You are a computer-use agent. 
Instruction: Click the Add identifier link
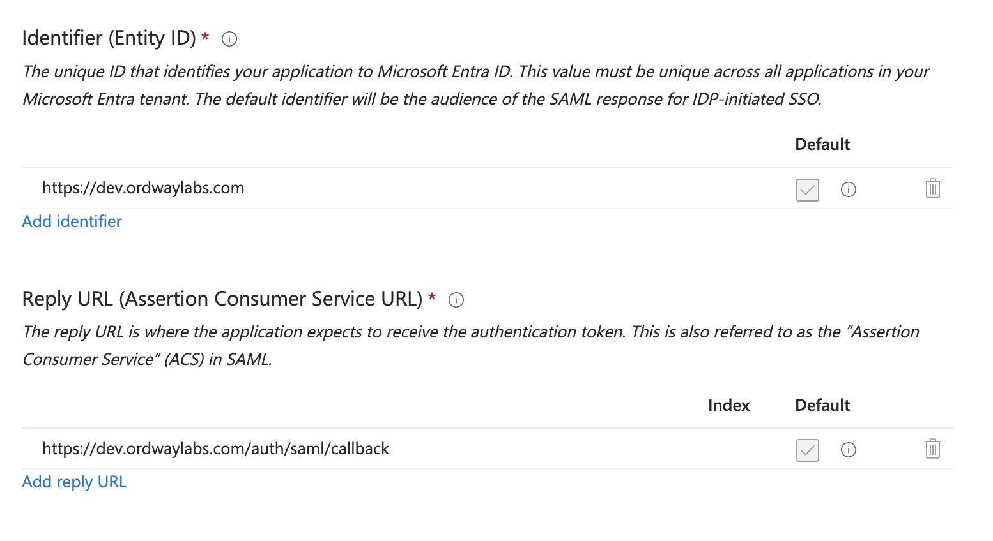click(x=72, y=221)
